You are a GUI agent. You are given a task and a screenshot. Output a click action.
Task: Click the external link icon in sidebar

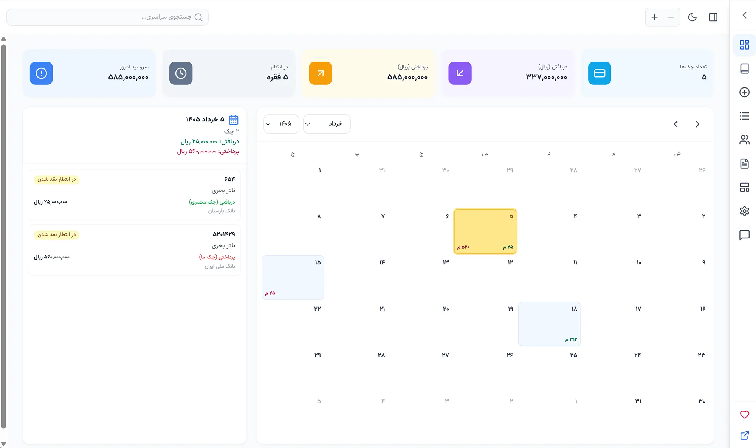point(744,436)
